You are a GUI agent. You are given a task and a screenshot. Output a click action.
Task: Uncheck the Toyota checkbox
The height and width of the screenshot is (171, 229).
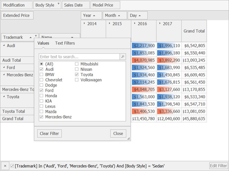click(77, 75)
